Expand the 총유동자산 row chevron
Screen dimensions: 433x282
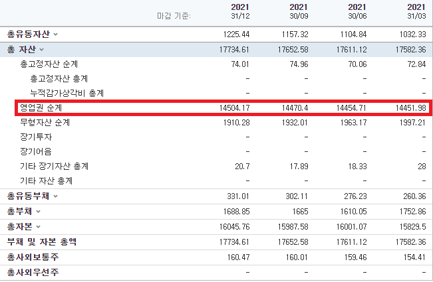pyautogui.click(x=55, y=35)
